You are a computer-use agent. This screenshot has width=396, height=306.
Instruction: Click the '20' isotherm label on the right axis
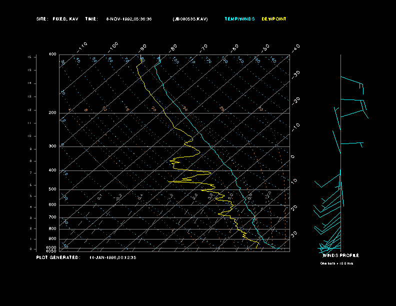[x=294, y=208]
